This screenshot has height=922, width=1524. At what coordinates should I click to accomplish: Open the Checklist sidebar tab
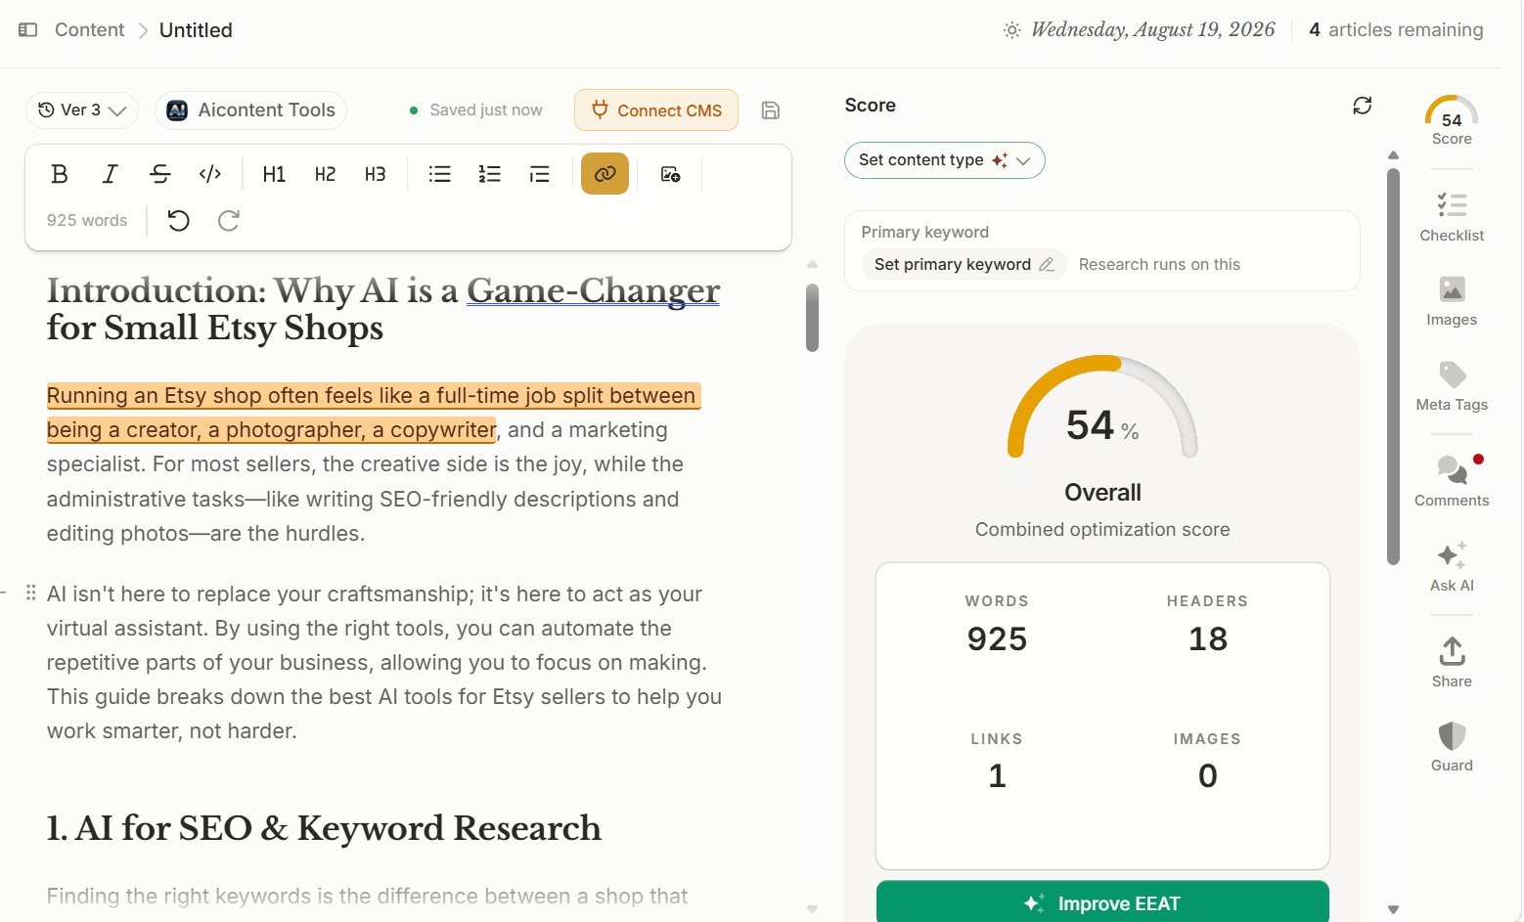[1452, 217]
